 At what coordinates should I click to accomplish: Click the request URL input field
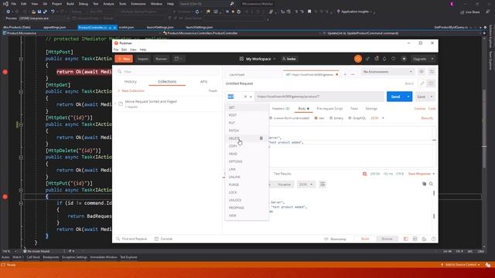pyautogui.click(x=319, y=97)
